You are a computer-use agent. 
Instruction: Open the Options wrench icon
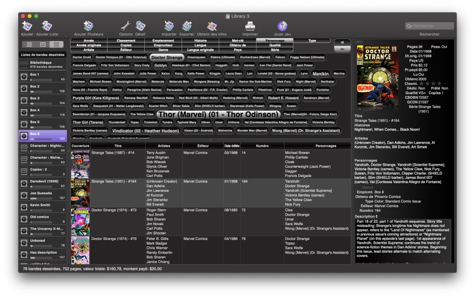pos(126,26)
